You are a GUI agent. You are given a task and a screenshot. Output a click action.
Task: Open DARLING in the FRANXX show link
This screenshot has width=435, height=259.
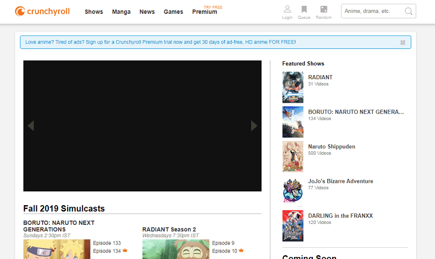tap(340, 216)
